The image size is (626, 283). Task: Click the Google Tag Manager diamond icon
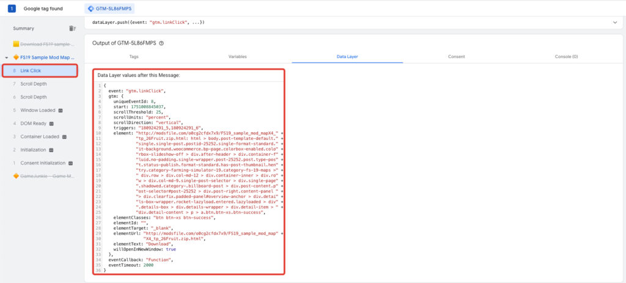[x=90, y=9]
